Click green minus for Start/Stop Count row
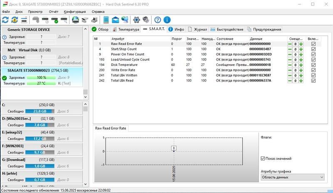Viewport: 333px width, 193px height. click(290, 49)
